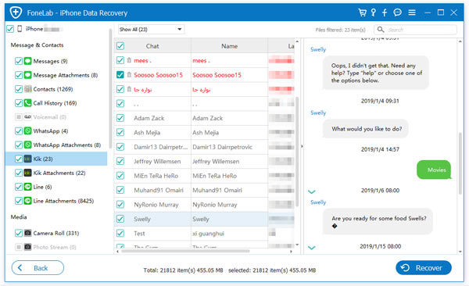The image size is (469, 286).
Task: Click chat list scrollbar up arrow
Action: tap(297, 41)
